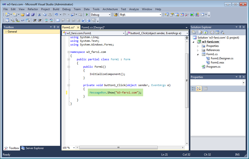Undo last edit using the blue arrow

(x=56, y=15)
